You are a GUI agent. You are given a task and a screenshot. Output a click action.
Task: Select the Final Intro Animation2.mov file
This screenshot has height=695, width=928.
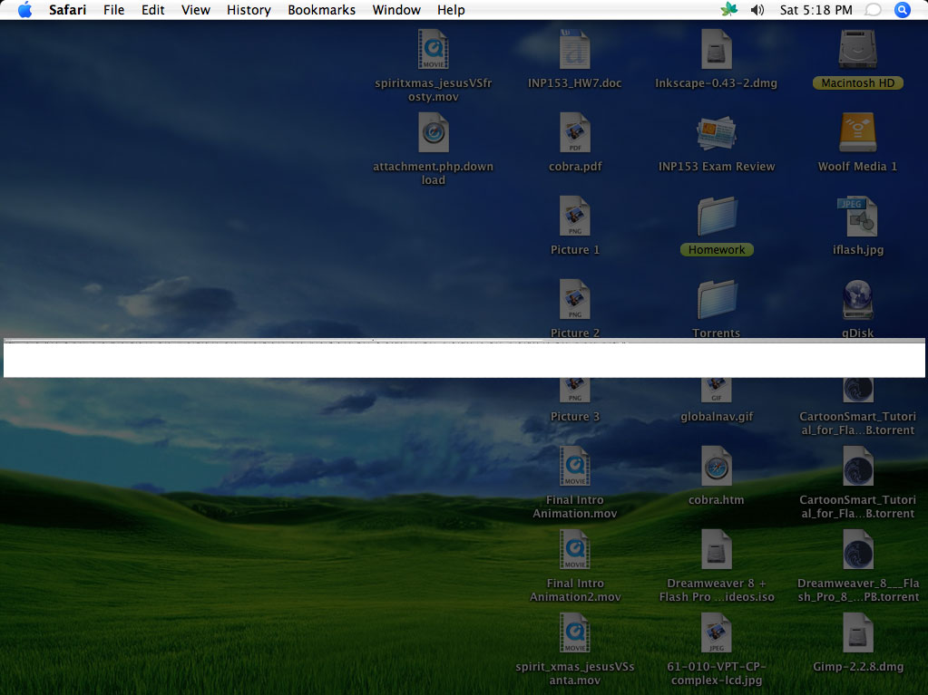point(575,550)
